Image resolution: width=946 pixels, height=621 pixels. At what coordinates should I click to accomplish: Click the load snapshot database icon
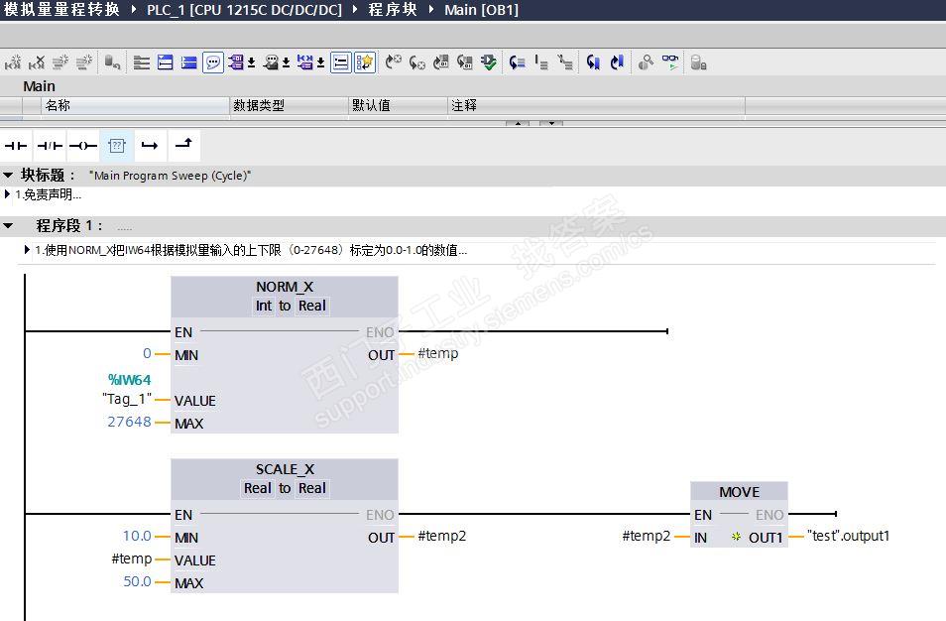coord(698,62)
